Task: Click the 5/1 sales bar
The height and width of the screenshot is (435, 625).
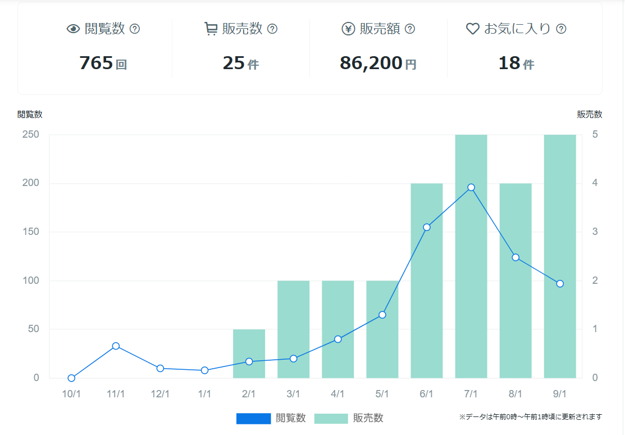Action: click(382, 329)
